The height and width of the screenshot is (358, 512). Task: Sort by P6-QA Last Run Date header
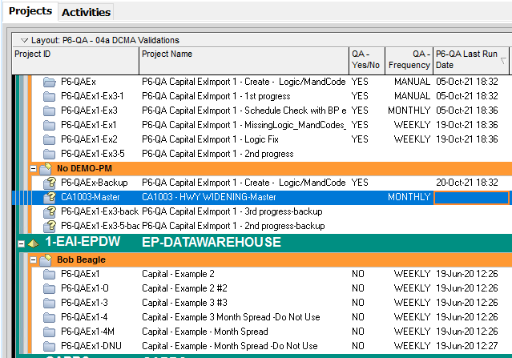[471, 60]
